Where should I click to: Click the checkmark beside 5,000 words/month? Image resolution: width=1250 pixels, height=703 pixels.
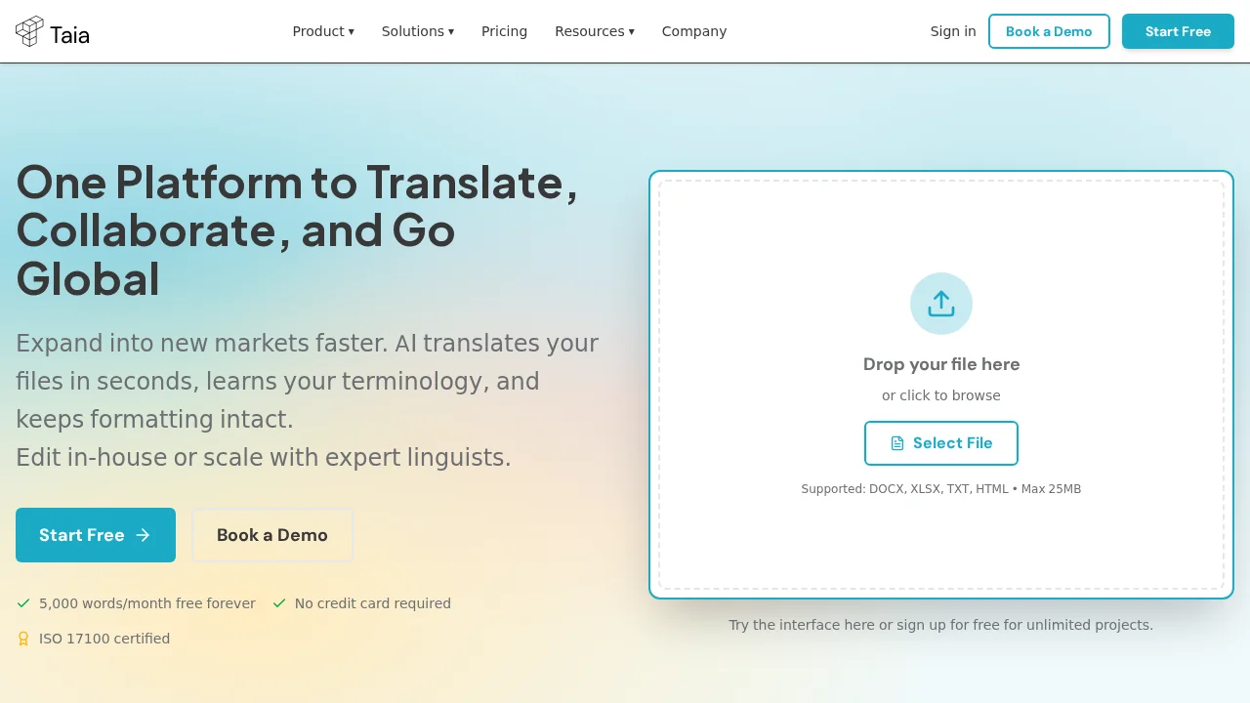23,603
